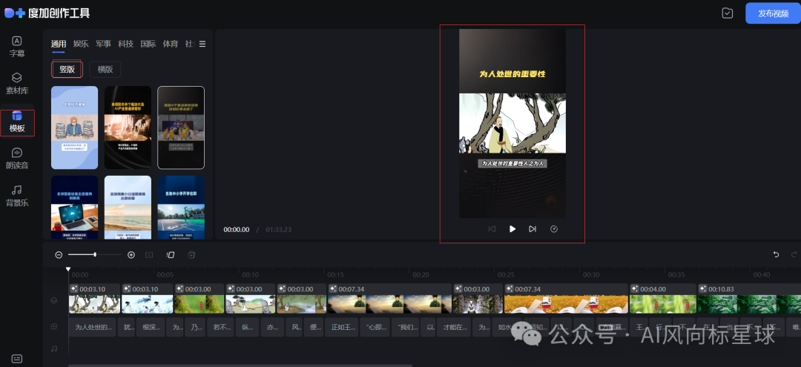Click the undo arrow icon
The height and width of the screenshot is (367, 801).
pyautogui.click(x=777, y=255)
